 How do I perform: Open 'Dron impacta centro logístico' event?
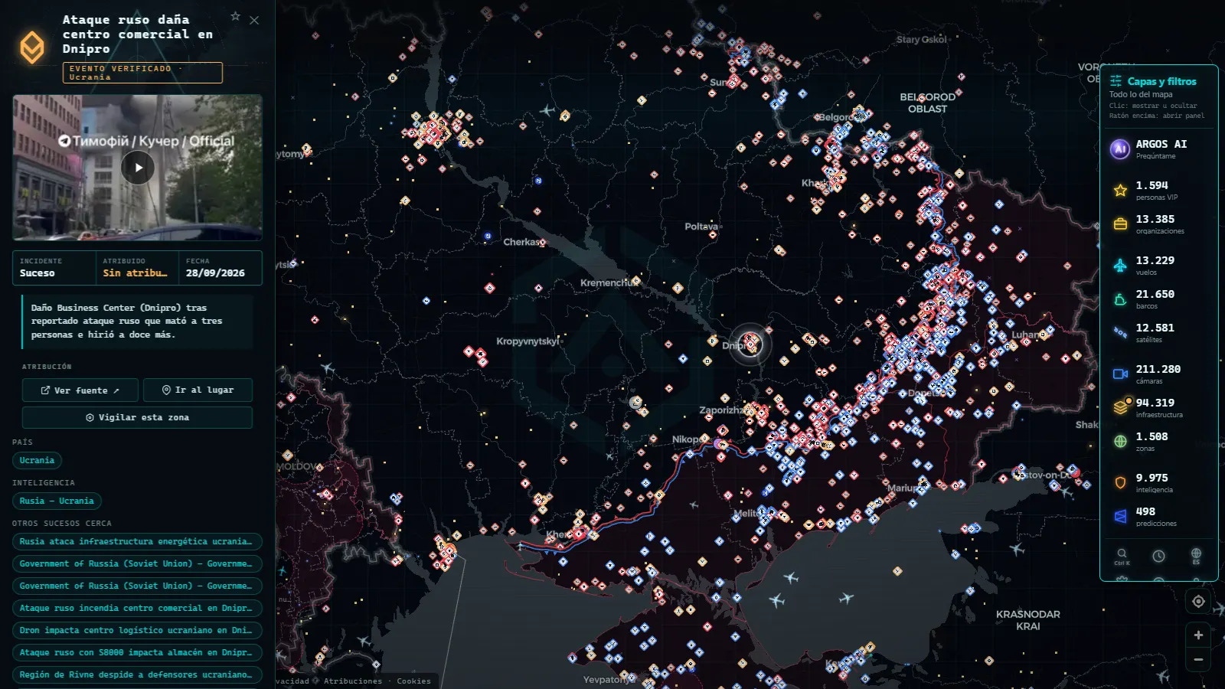(x=137, y=630)
